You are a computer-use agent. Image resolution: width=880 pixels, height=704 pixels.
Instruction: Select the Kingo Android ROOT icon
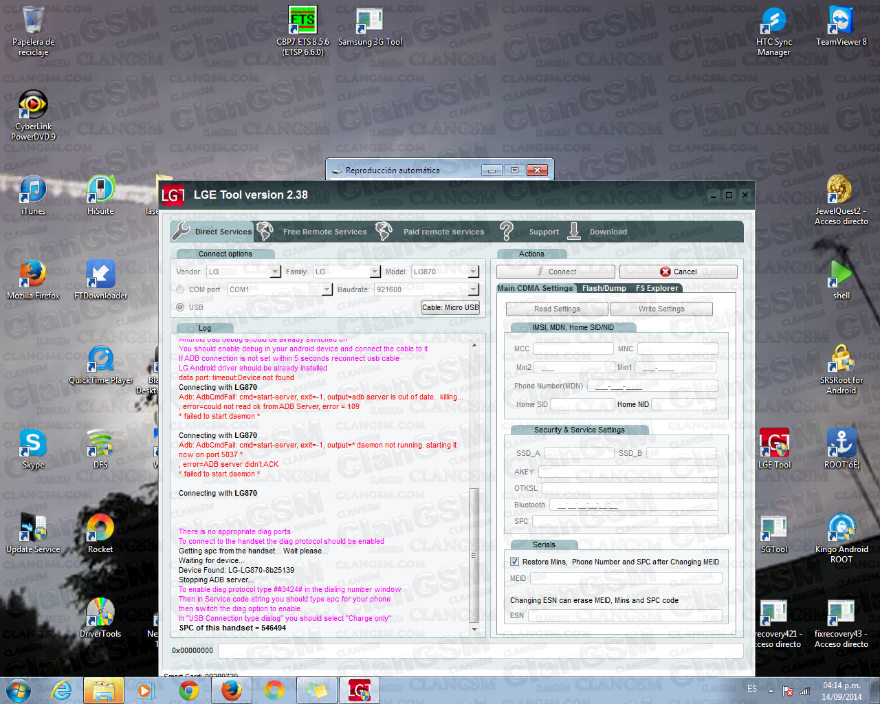(x=841, y=539)
